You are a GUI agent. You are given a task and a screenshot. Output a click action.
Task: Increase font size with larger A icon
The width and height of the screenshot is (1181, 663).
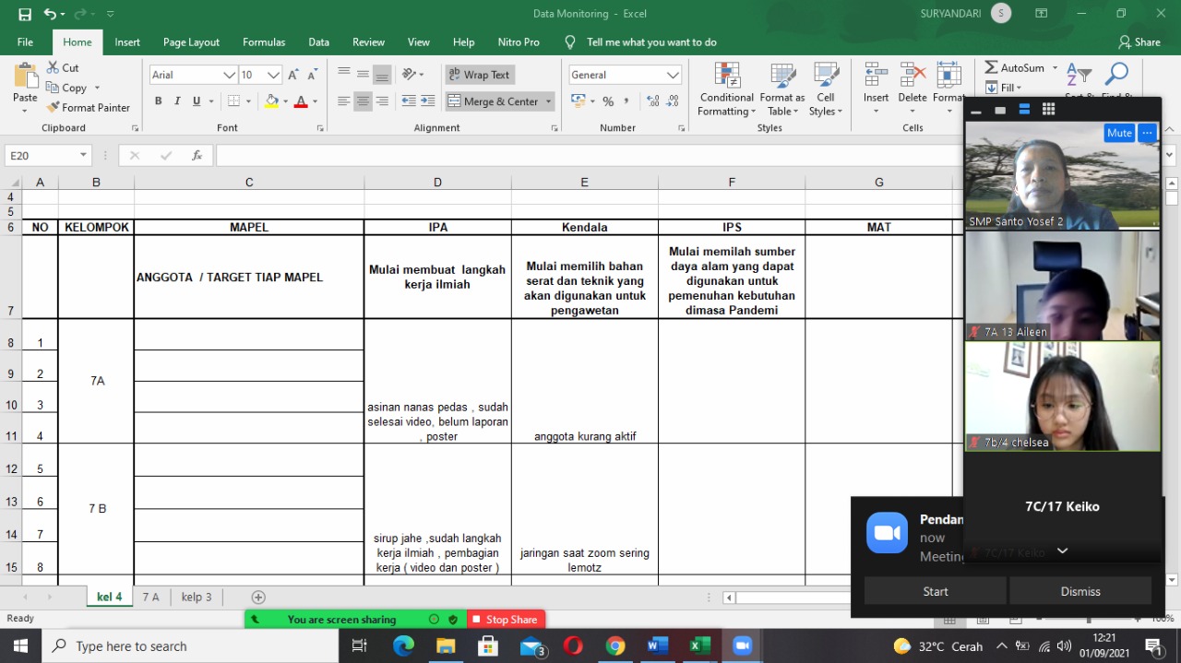[x=292, y=75]
